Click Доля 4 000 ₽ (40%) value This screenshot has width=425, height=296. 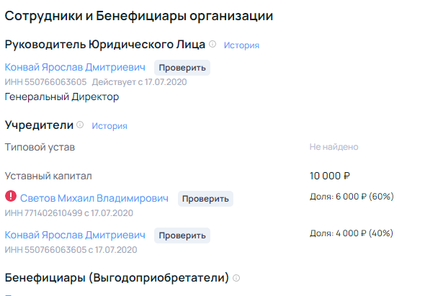point(352,233)
